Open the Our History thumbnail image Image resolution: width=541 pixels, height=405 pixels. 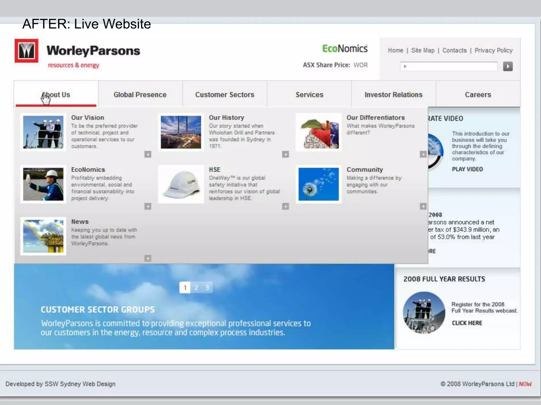click(181, 132)
